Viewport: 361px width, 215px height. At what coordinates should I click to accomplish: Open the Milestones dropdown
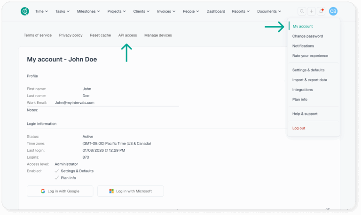88,11
